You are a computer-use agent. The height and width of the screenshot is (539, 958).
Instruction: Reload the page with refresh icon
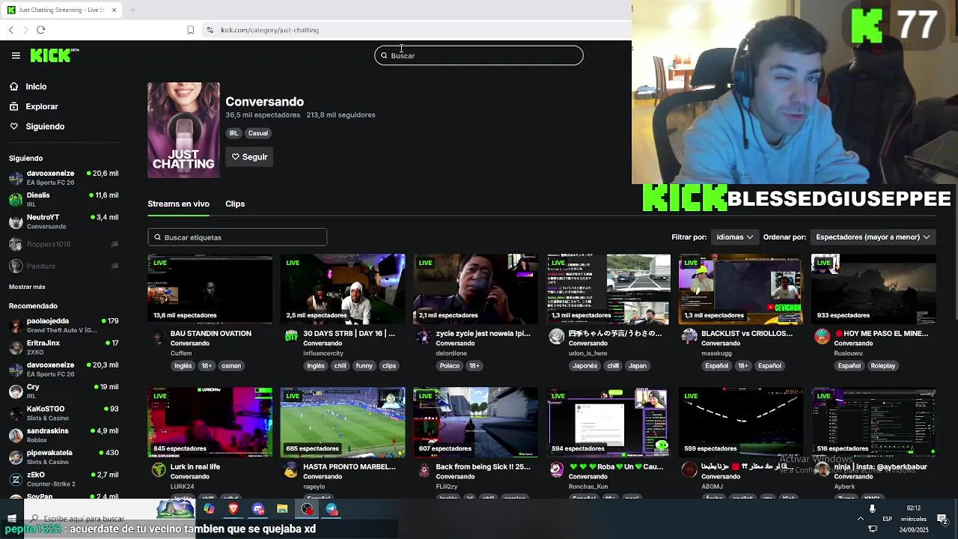(x=40, y=30)
